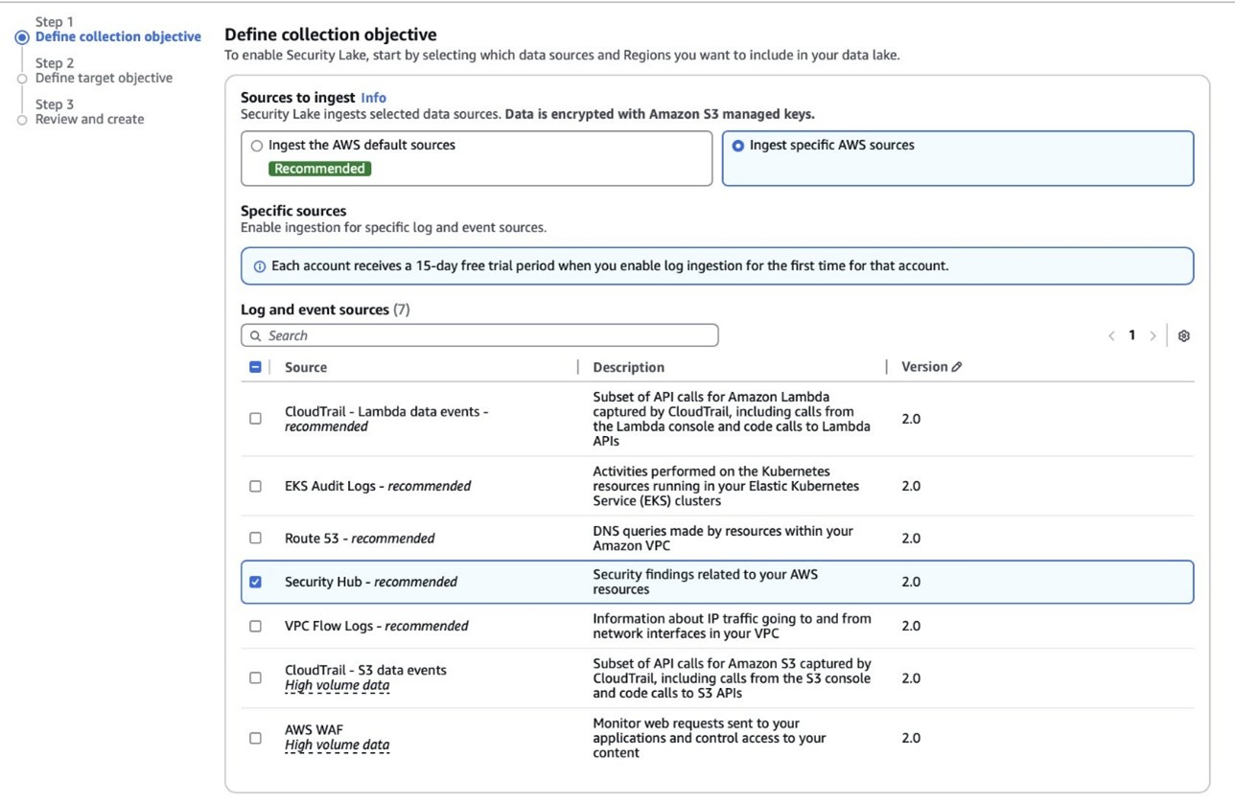Click the next page chevron arrow

[x=1152, y=334]
